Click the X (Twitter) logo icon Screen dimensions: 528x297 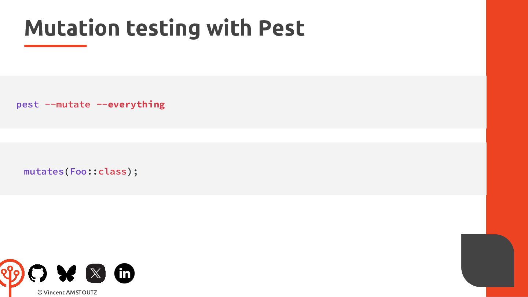pos(96,274)
